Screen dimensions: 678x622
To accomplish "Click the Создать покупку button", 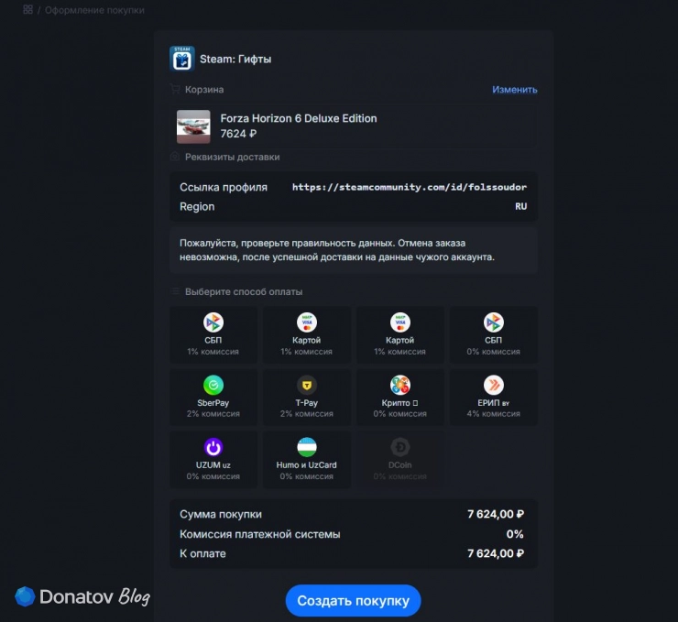I will pyautogui.click(x=353, y=600).
